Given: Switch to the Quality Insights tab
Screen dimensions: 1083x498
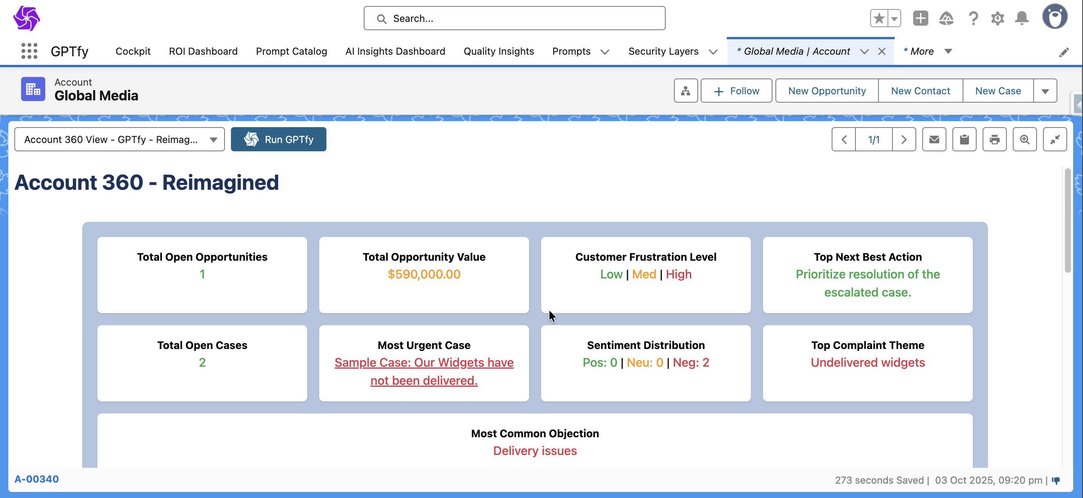Looking at the screenshot, I should pos(498,51).
